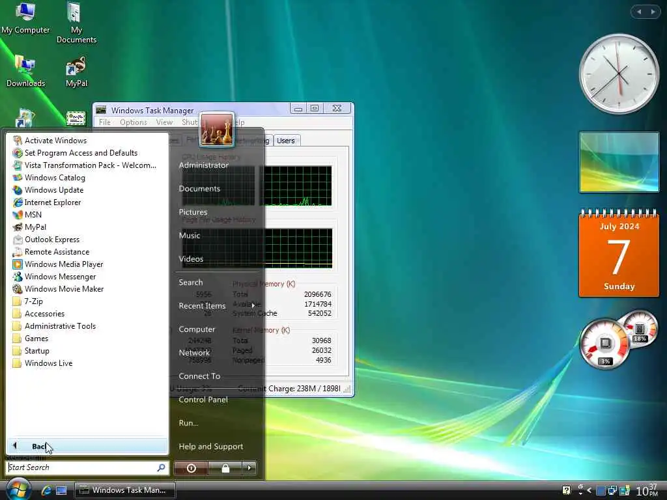The height and width of the screenshot is (500, 667).
Task: Click the lock button in Start menu
Action: click(x=225, y=467)
